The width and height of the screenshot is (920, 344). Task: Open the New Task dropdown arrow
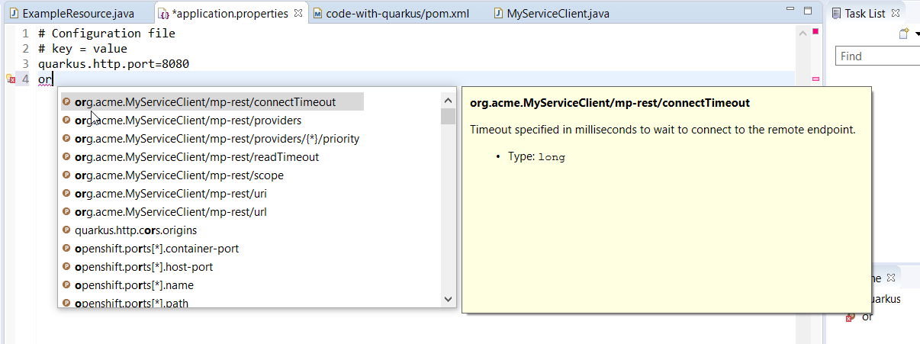tap(916, 34)
